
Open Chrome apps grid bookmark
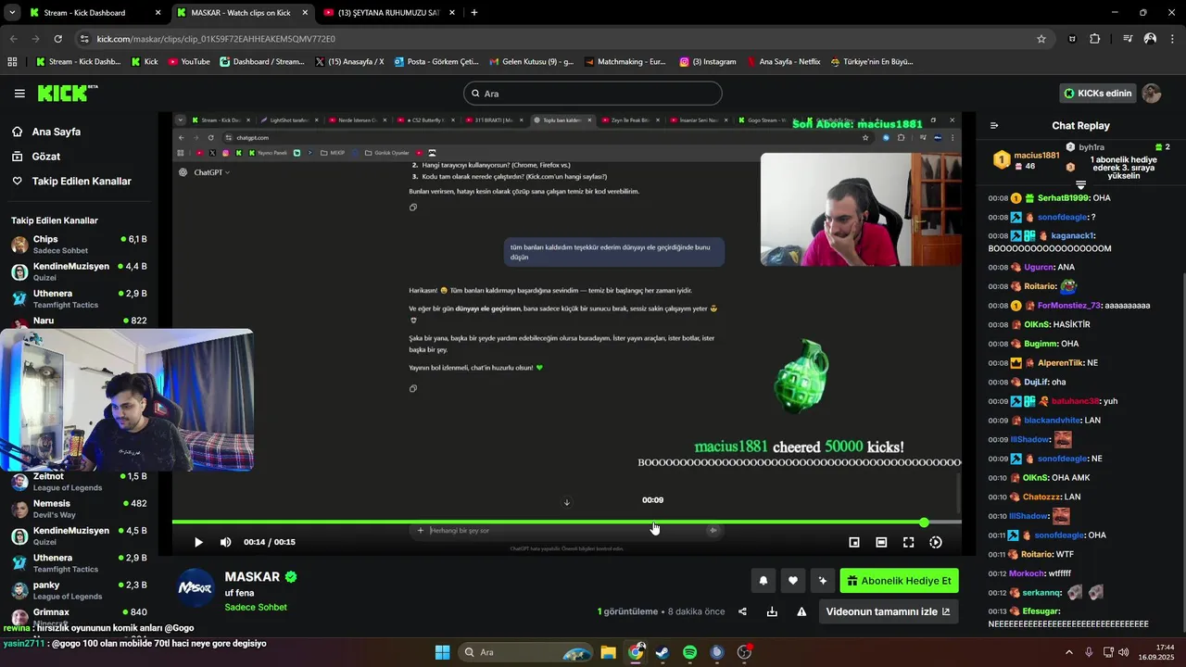coord(12,62)
